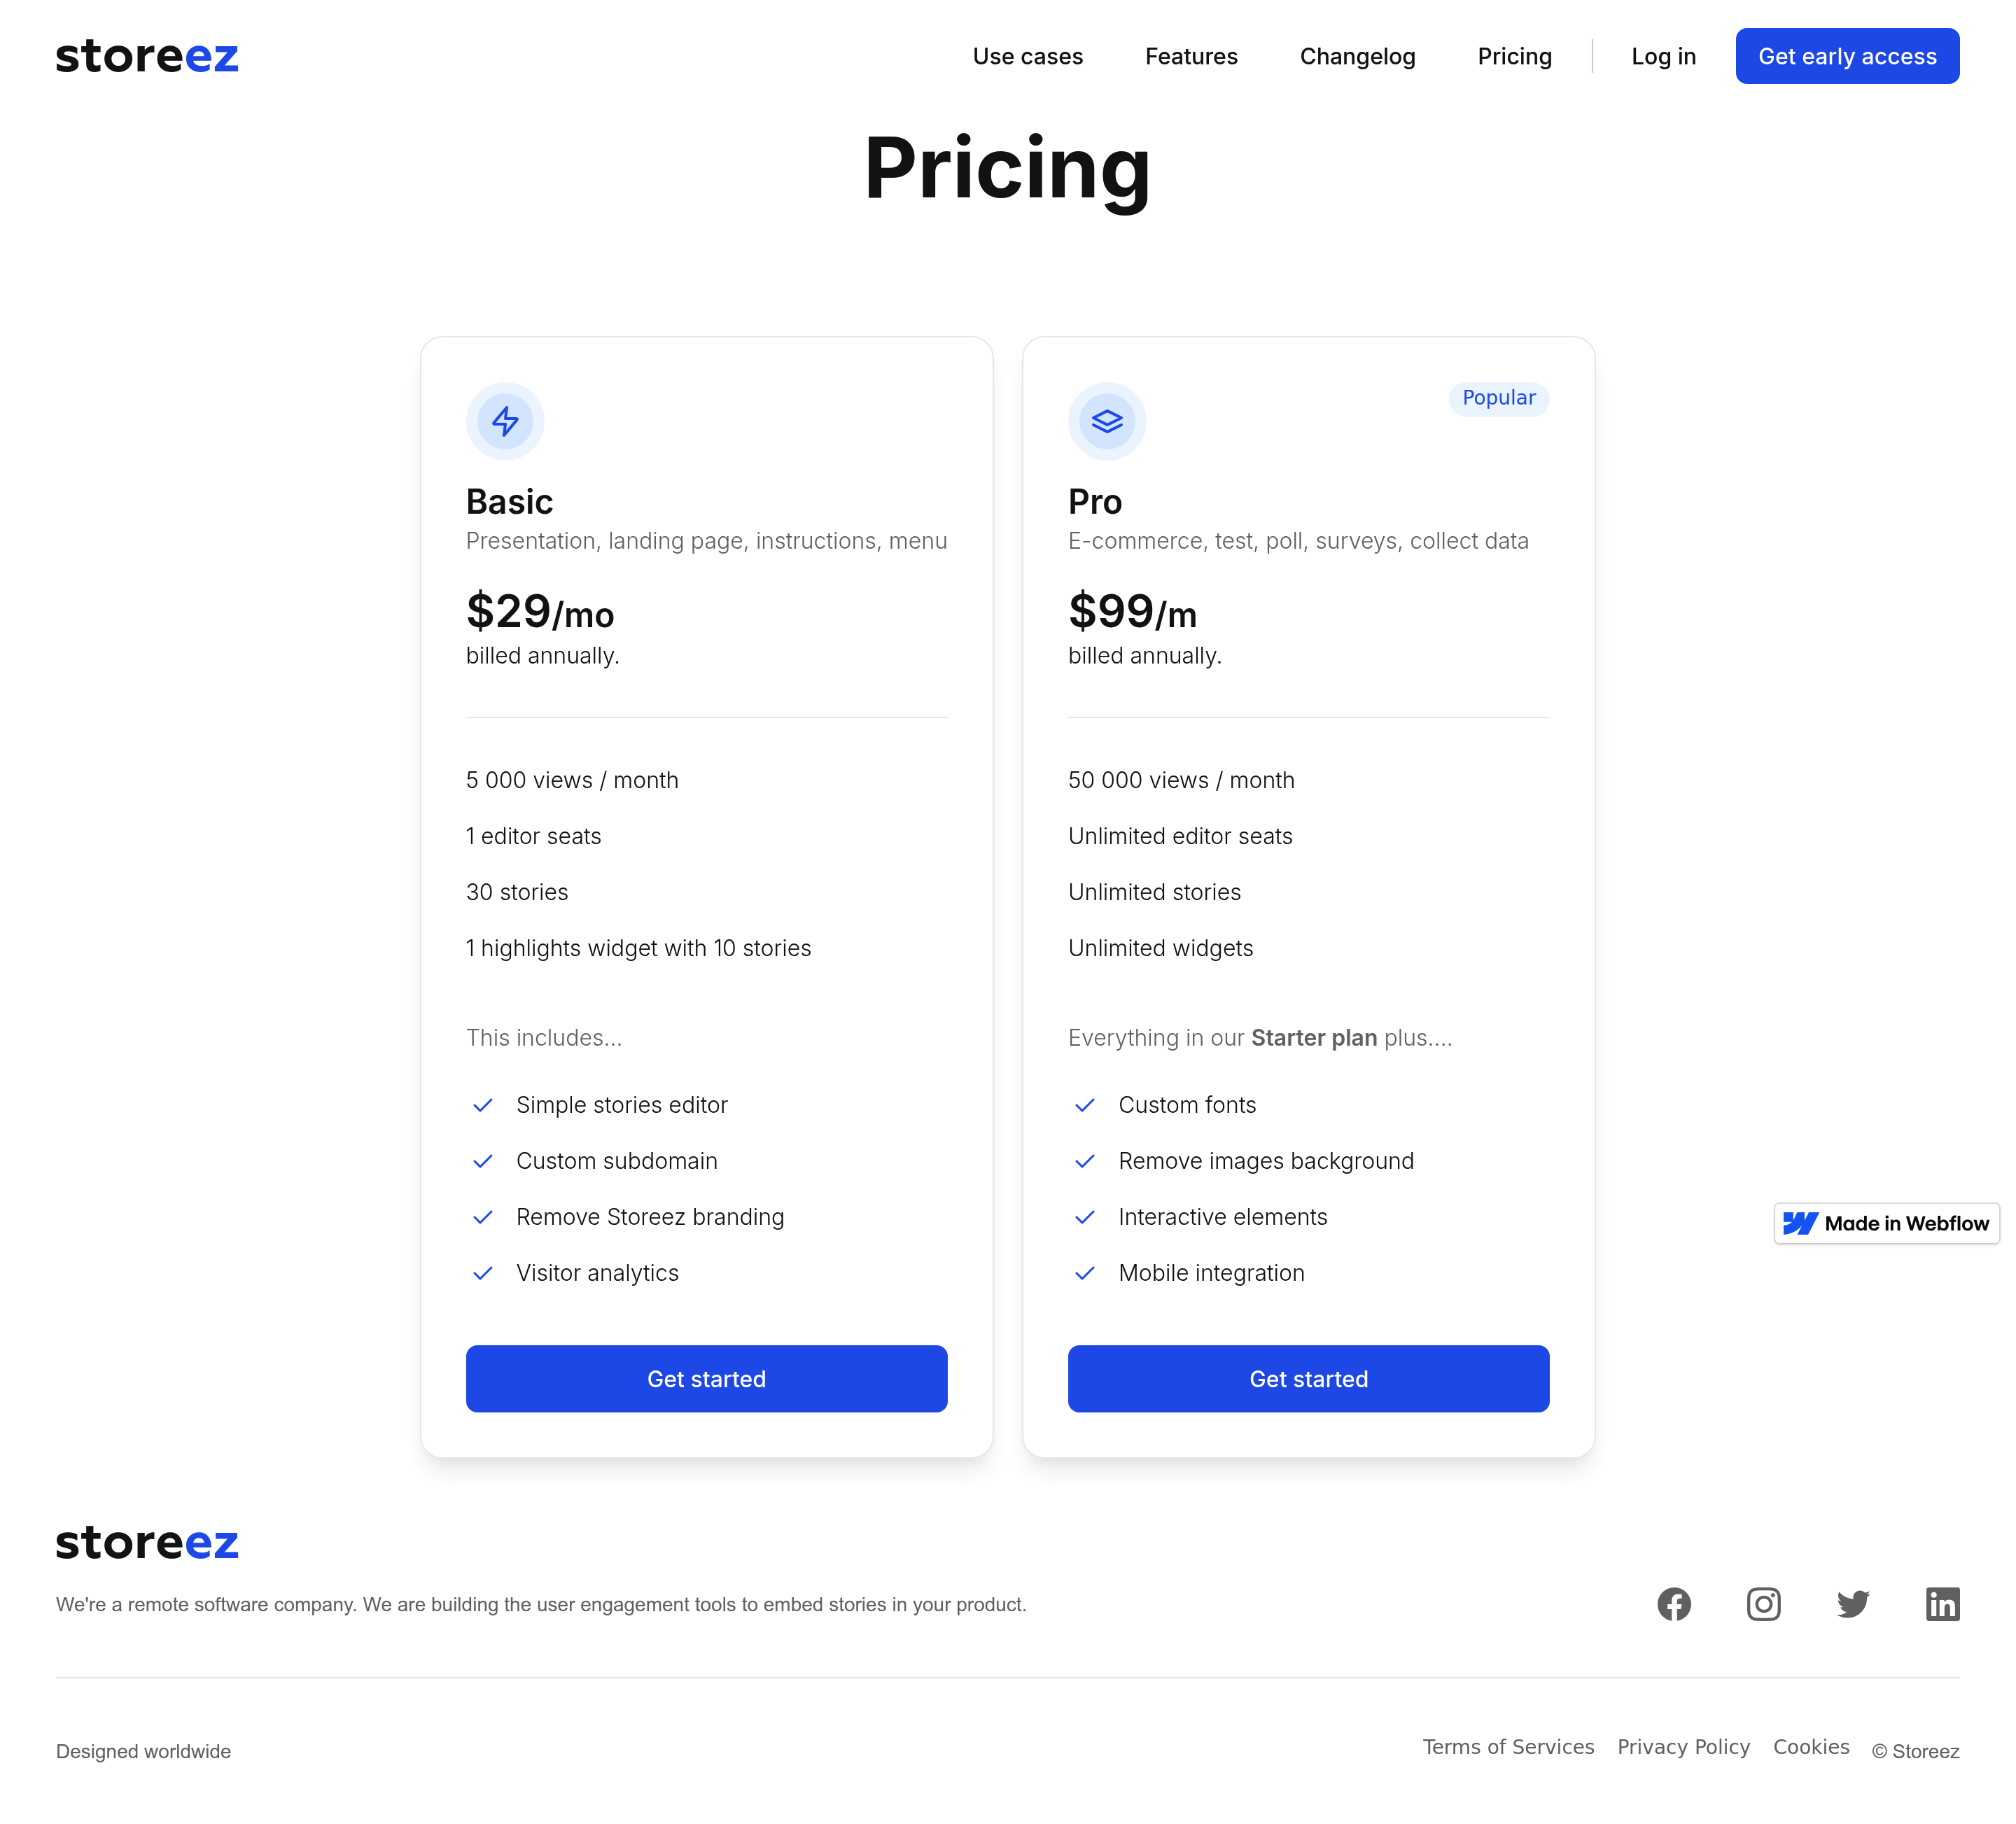Get started with the Basic plan
This screenshot has width=2016, height=1824.
point(706,1378)
